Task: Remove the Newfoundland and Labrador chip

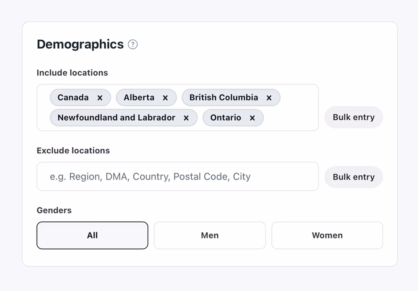Action: coord(186,118)
